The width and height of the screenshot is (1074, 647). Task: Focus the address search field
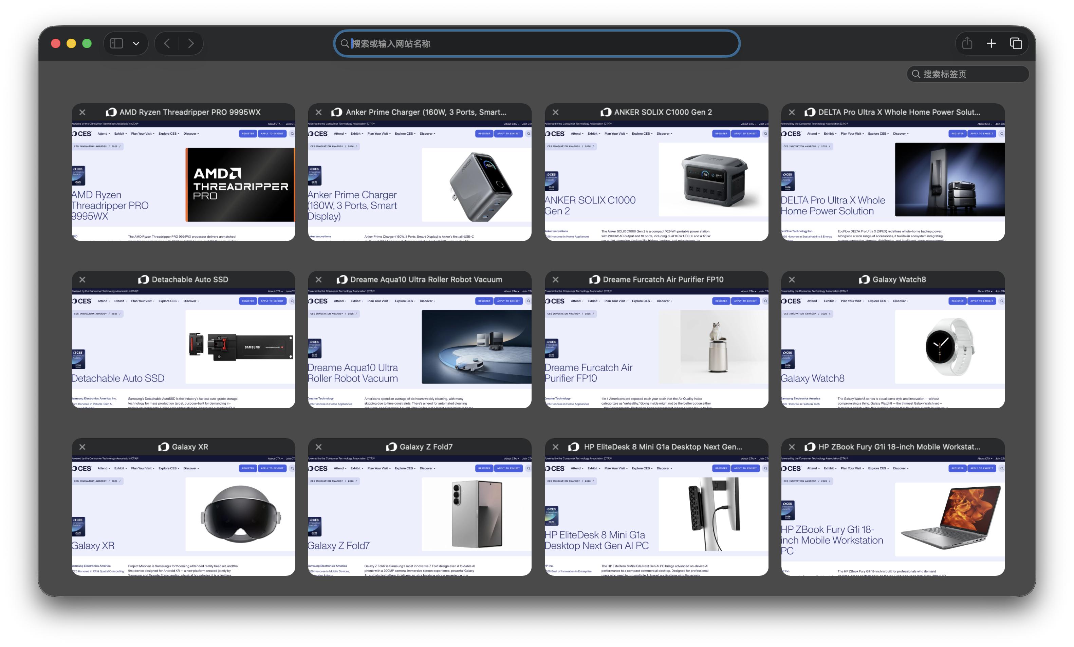[536, 43]
